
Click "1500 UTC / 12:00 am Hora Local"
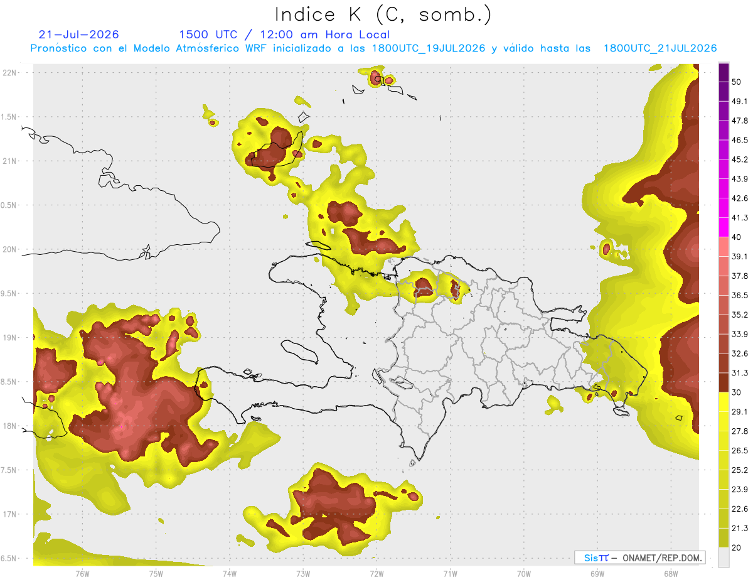[284, 35]
